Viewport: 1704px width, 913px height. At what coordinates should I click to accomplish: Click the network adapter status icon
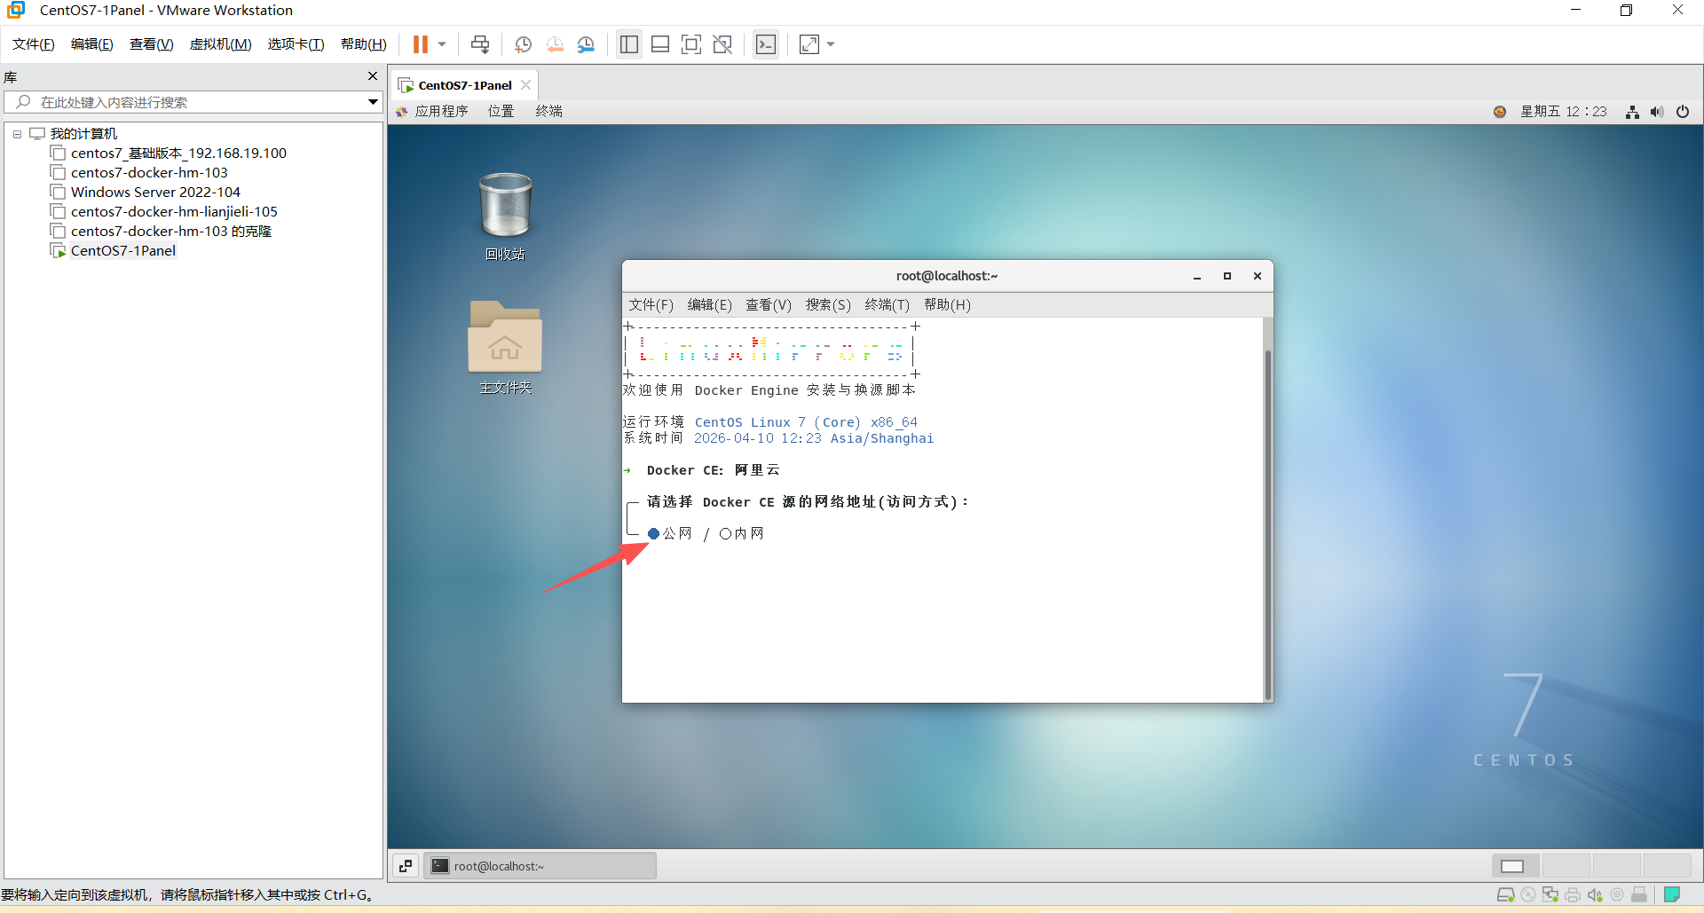tap(1550, 894)
